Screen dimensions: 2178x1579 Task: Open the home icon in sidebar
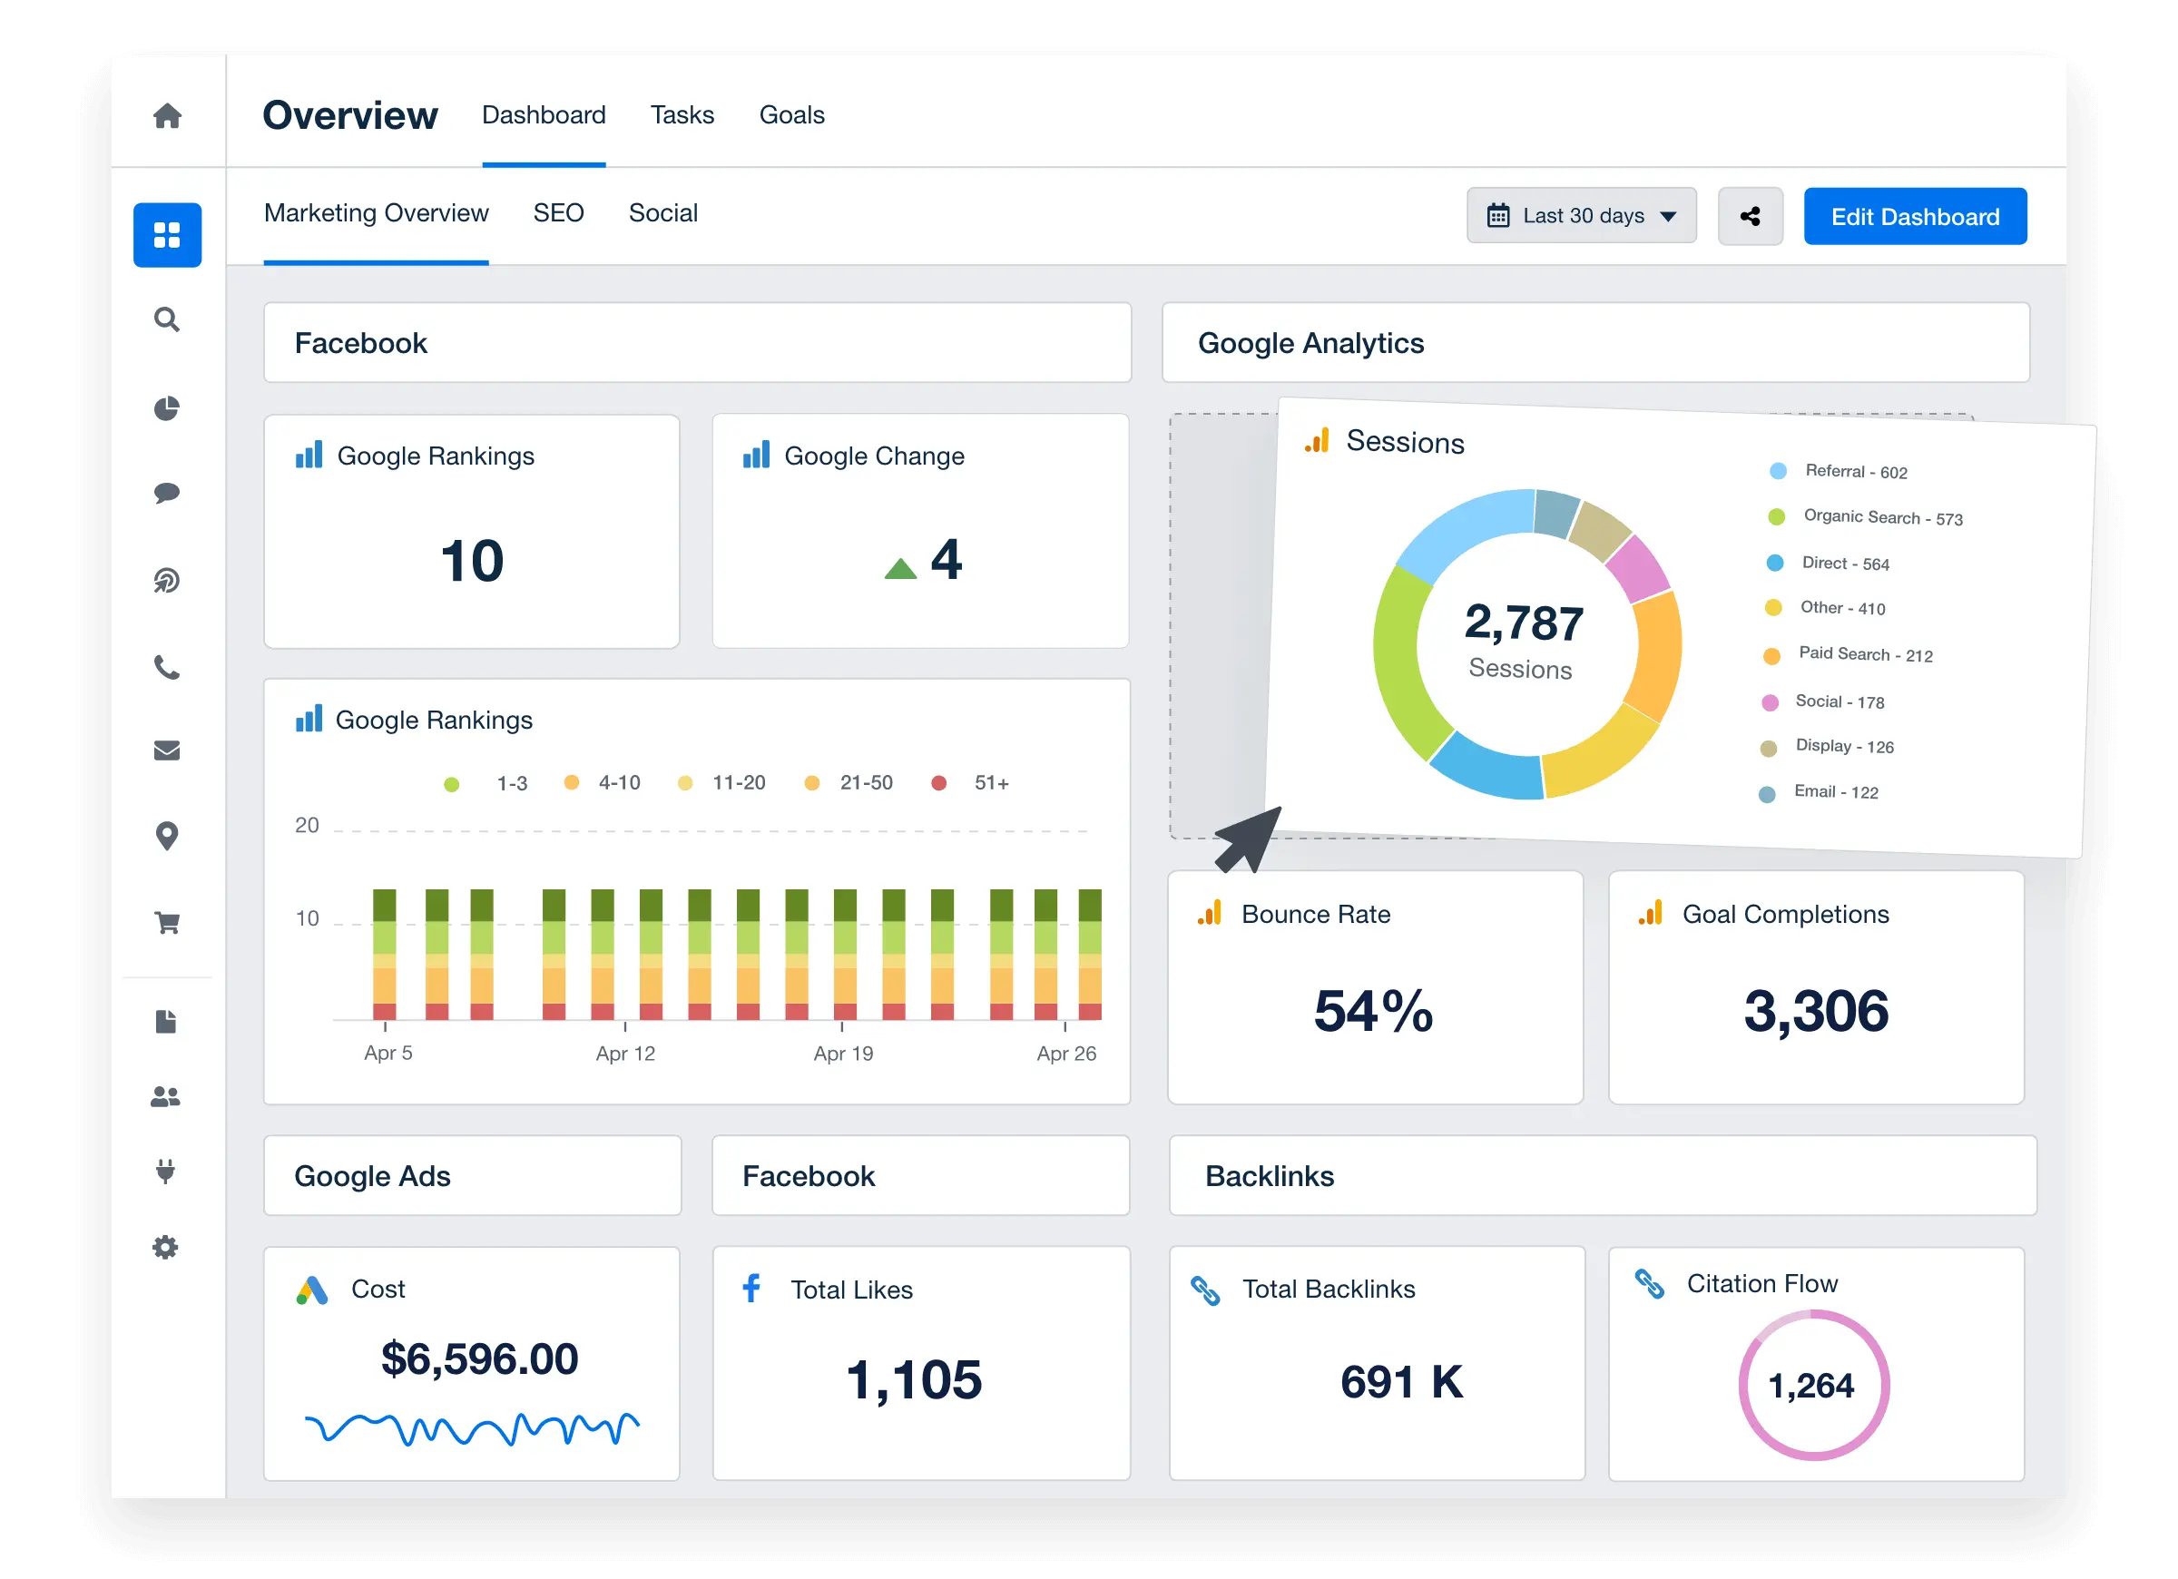168,114
